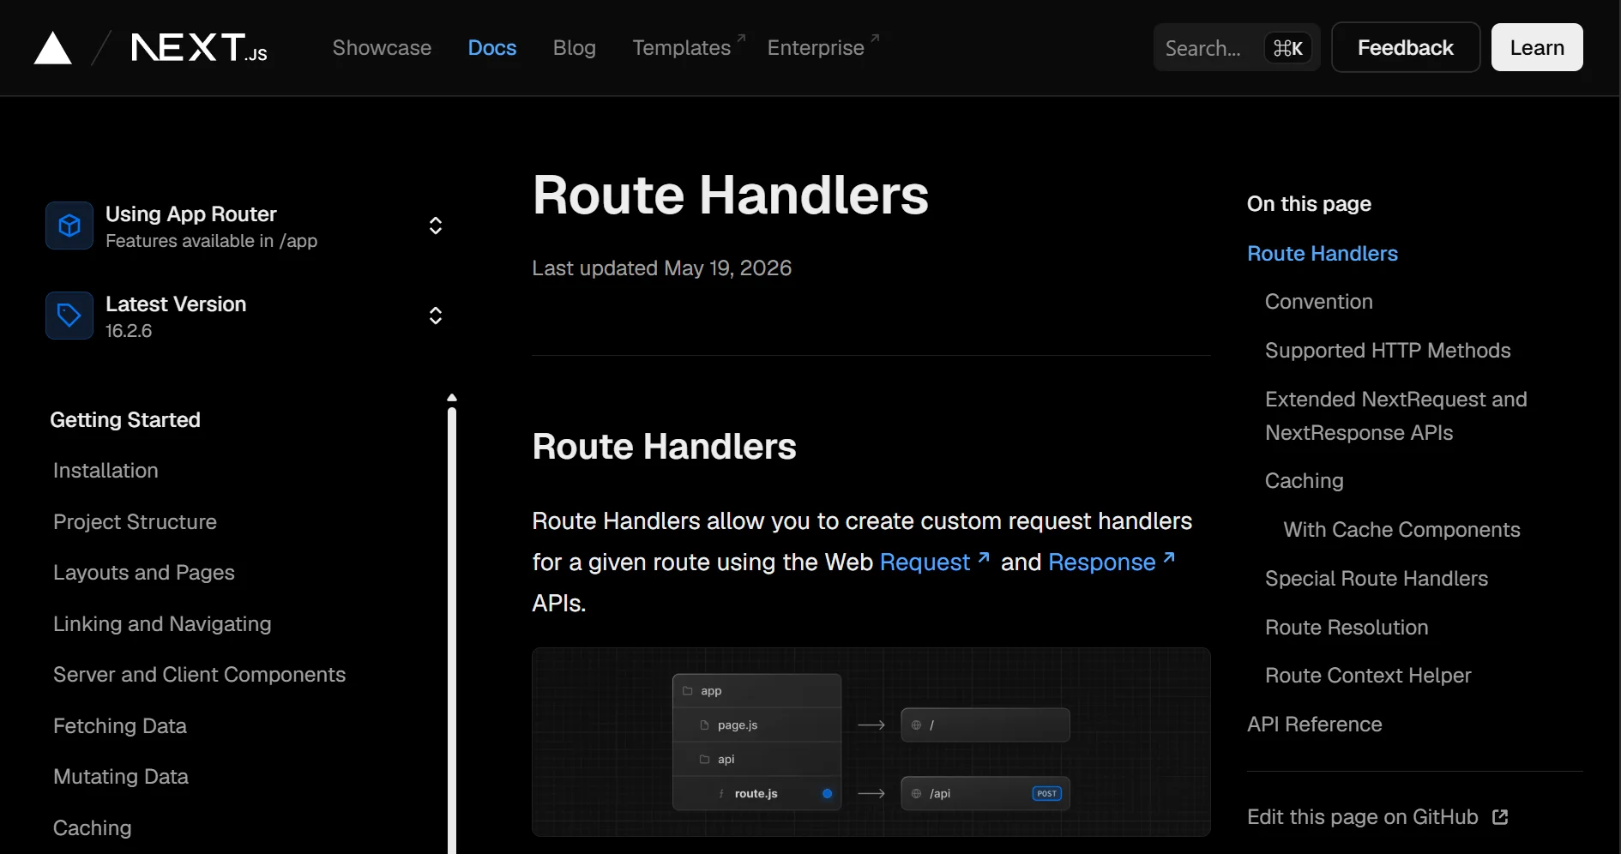The image size is (1621, 854).
Task: Click the route handlers diagram image
Action: tap(871, 742)
